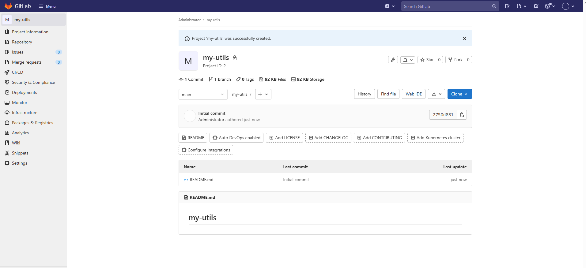Click the Find file button
Viewport: 586px width, 268px height.
[x=388, y=94]
